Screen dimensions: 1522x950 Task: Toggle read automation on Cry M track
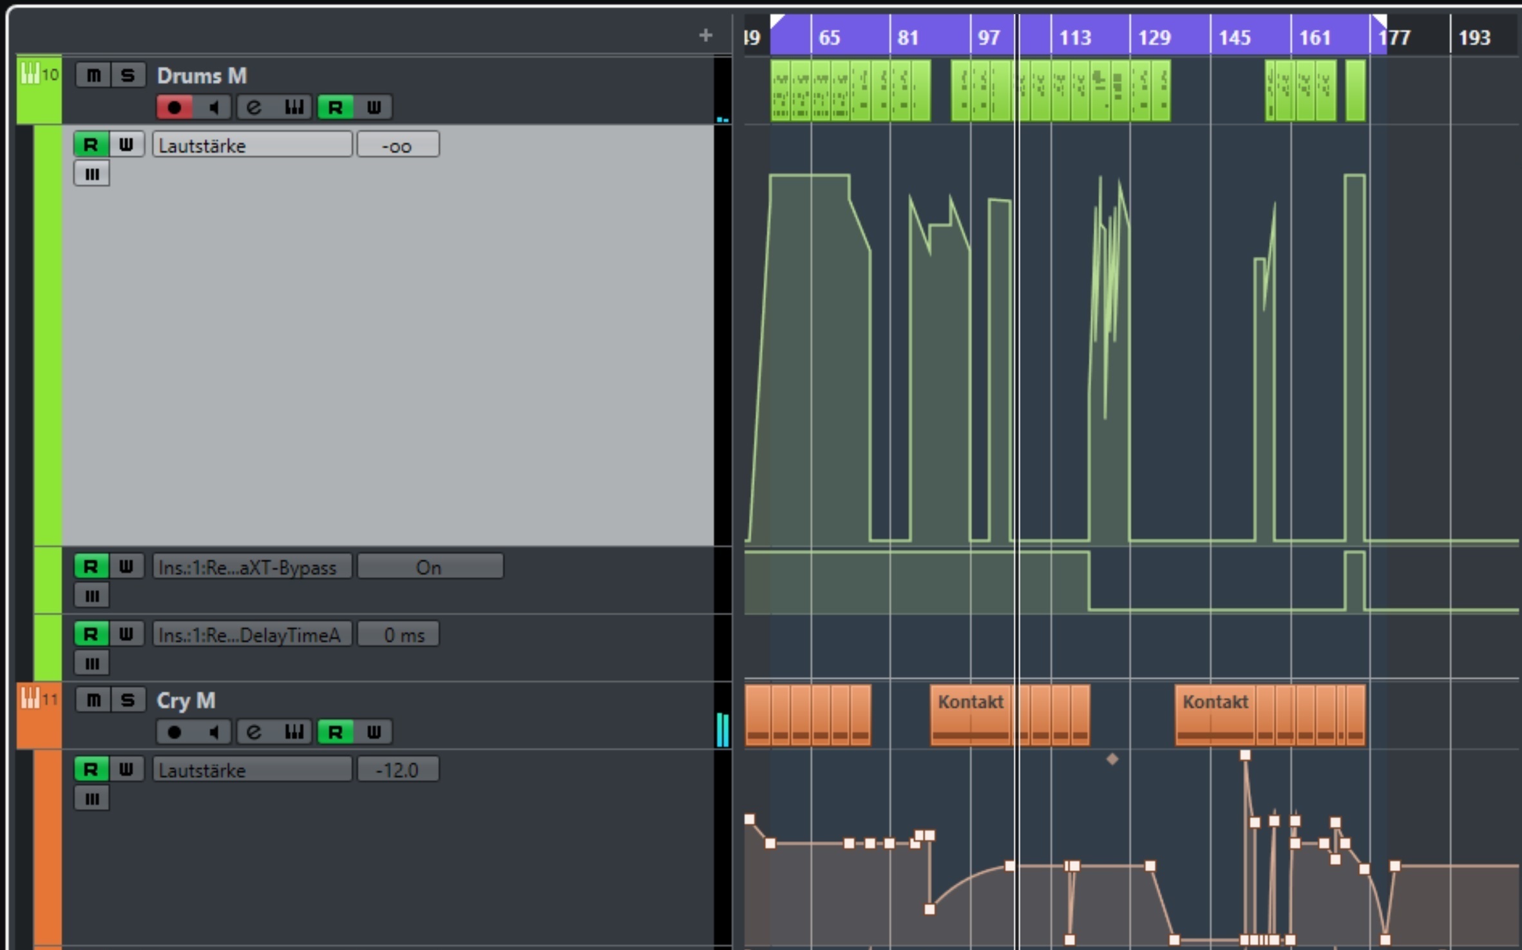point(335,732)
